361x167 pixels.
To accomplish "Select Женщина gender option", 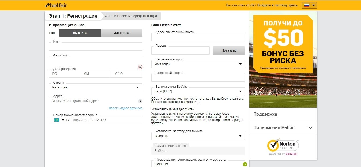I will 122,33.
